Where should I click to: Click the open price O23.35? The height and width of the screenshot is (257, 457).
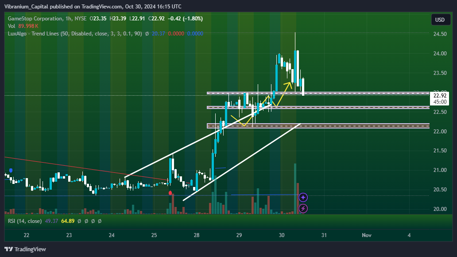pyautogui.click(x=98, y=18)
